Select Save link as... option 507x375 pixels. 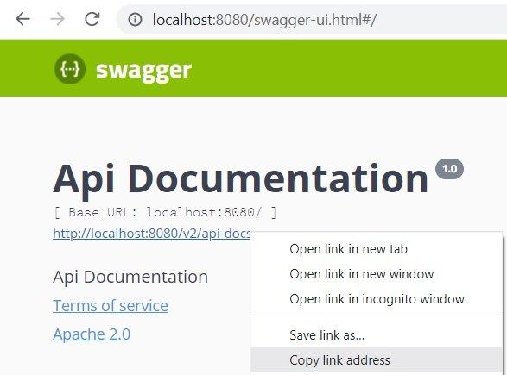[326, 335]
